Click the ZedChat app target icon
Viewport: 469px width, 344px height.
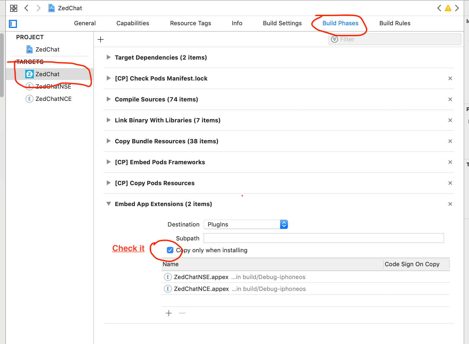click(30, 74)
